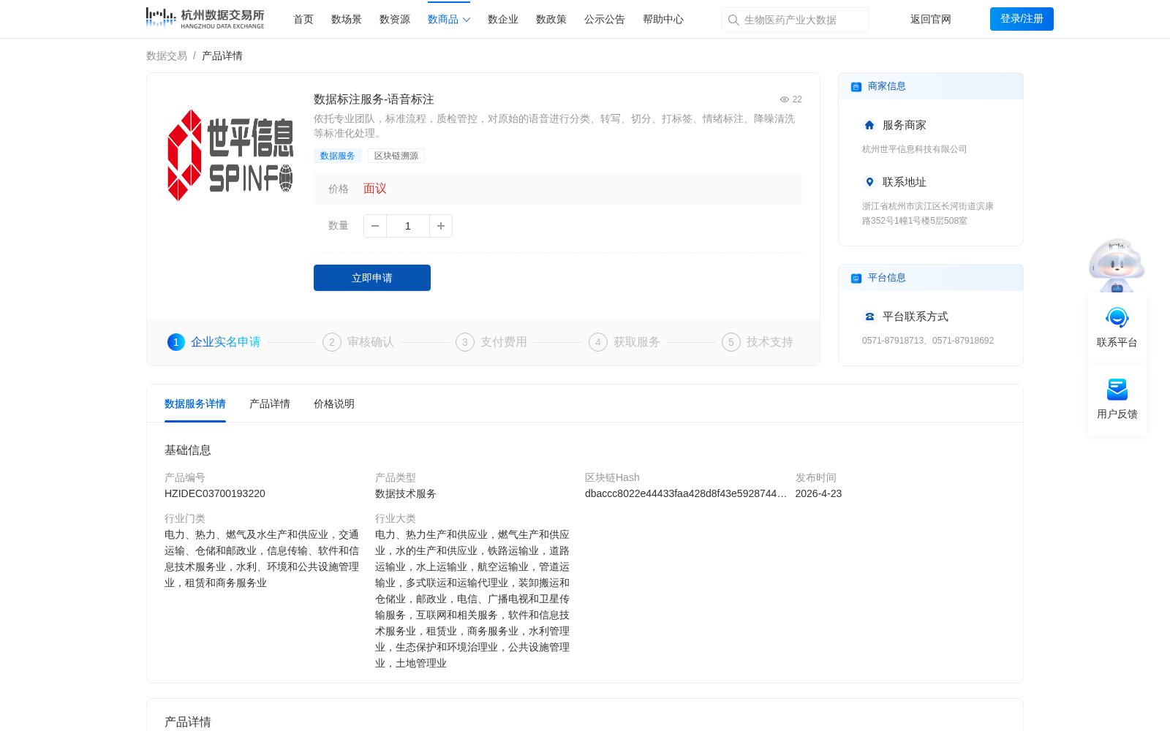Click blockchain hash dbaccc8022e44433...

pyautogui.click(x=686, y=493)
